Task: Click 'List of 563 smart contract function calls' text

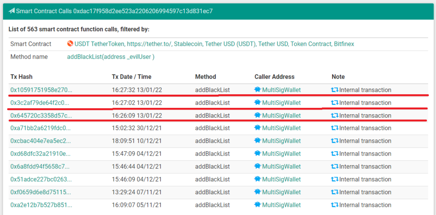Action: pos(79,29)
